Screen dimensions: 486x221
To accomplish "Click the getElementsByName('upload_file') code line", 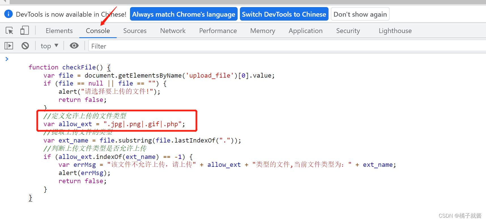I will [x=159, y=75].
